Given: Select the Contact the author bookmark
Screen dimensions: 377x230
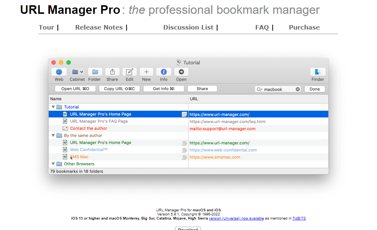Looking at the screenshot, I should tap(88, 128).
